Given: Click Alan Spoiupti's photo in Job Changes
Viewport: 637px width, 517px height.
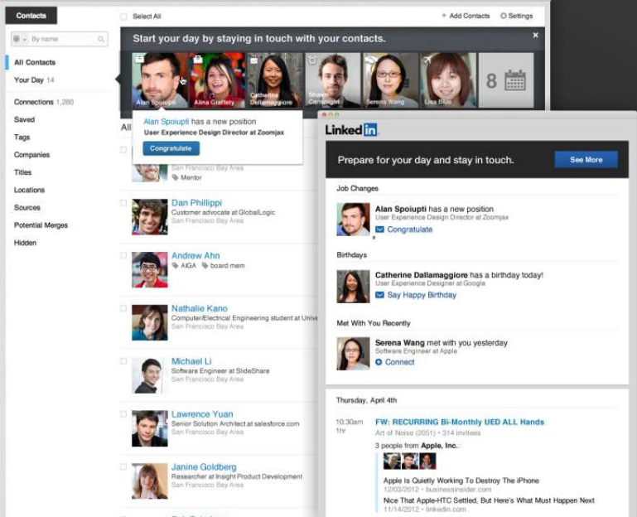Looking at the screenshot, I should pos(353,220).
